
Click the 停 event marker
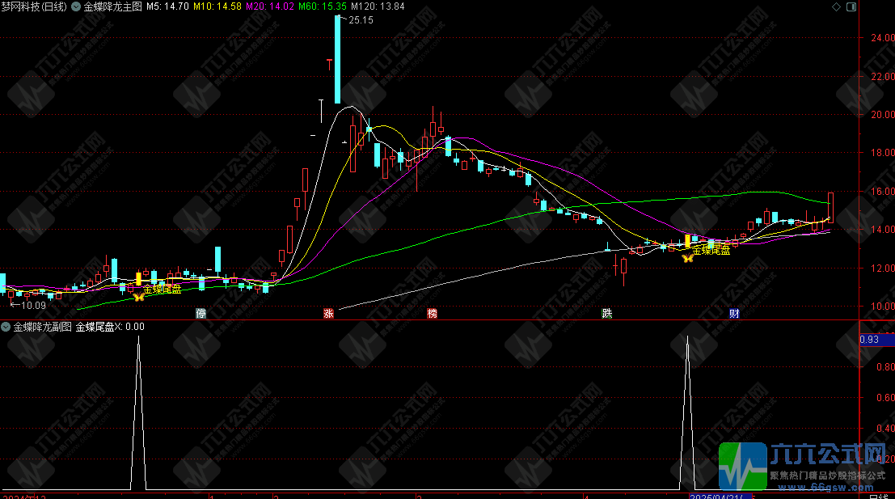click(x=201, y=314)
